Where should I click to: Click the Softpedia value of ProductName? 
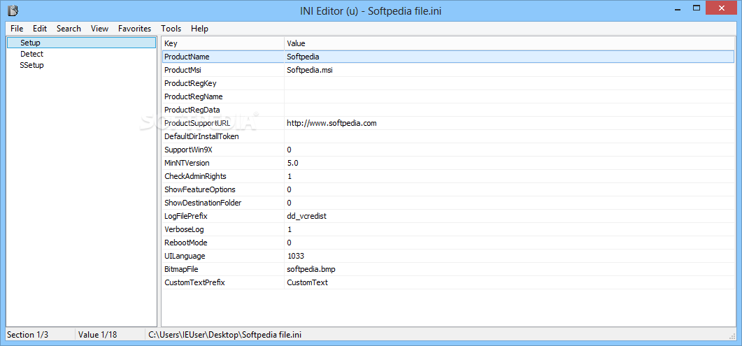point(303,57)
